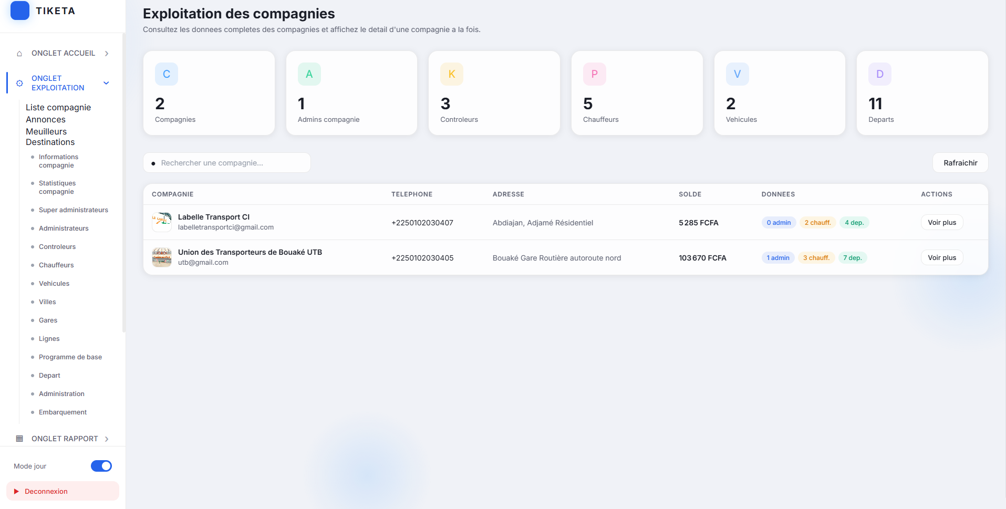
Task: Go to Administrateurs in the sidebar
Action: tap(64, 228)
